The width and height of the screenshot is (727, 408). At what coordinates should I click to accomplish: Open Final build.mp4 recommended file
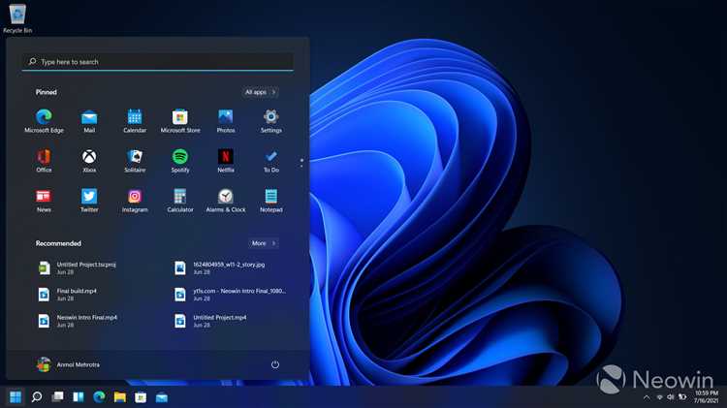(68, 295)
